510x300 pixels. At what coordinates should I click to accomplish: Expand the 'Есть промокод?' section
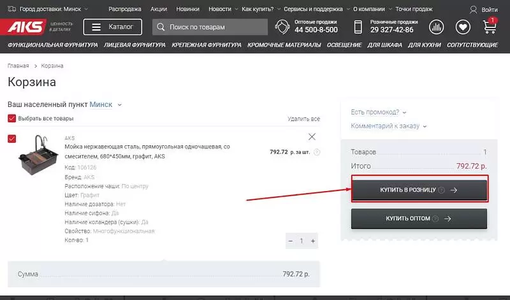tap(378, 112)
